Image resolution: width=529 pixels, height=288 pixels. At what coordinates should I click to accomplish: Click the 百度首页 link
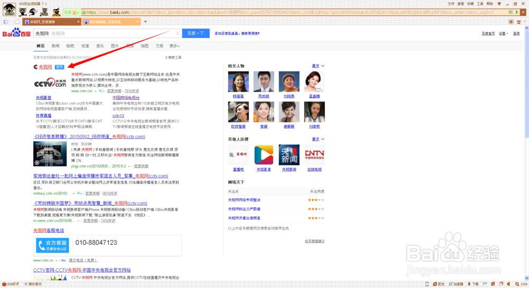point(488,34)
